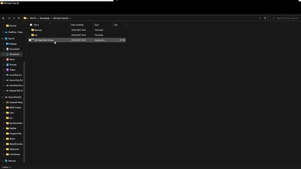Select the Downloads icon in sidebar
This screenshot has width=301, height=169.
point(8,54)
